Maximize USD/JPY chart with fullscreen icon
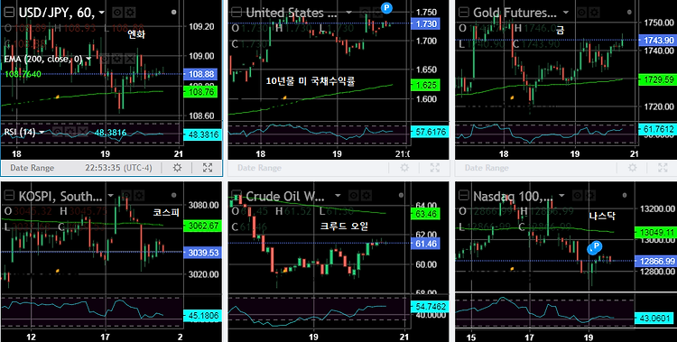 point(208,168)
